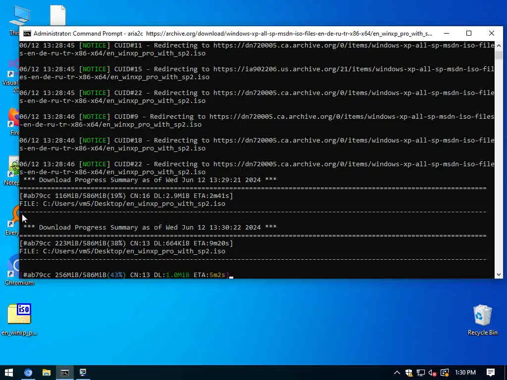Click the CUID#15 ia902206 redirect line

[257, 73]
